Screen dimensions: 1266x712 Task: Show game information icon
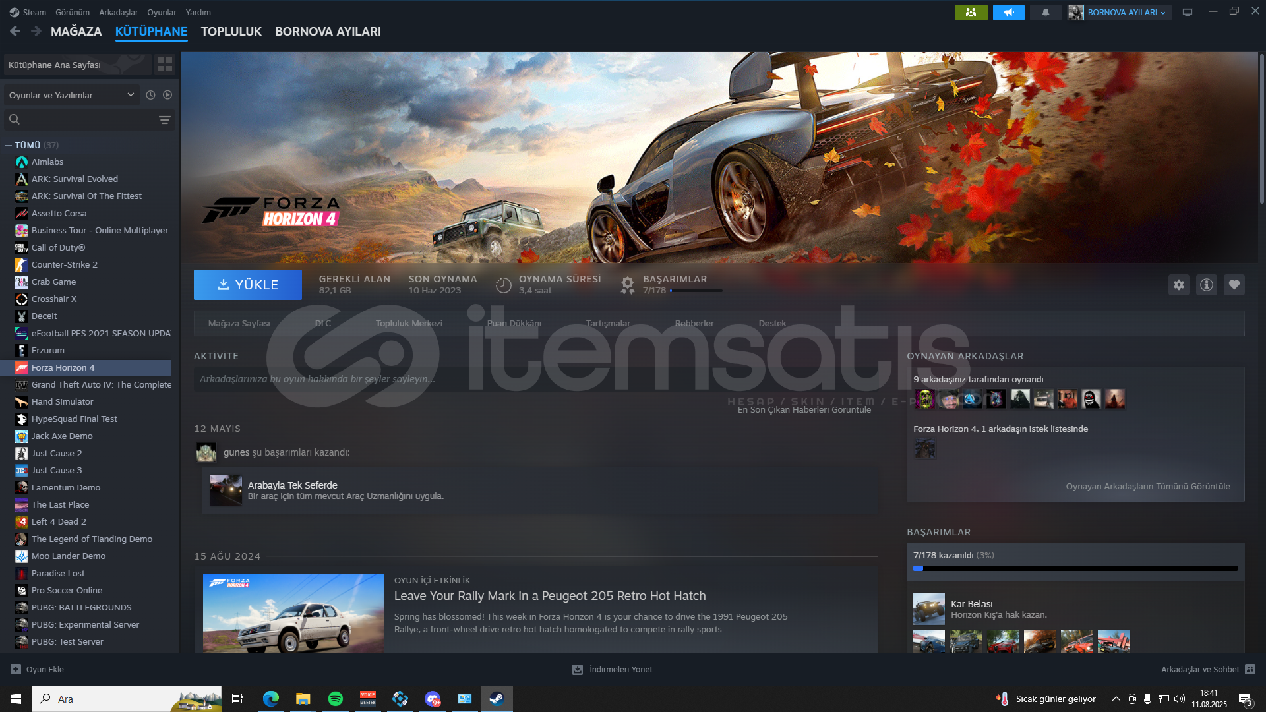pyautogui.click(x=1207, y=285)
